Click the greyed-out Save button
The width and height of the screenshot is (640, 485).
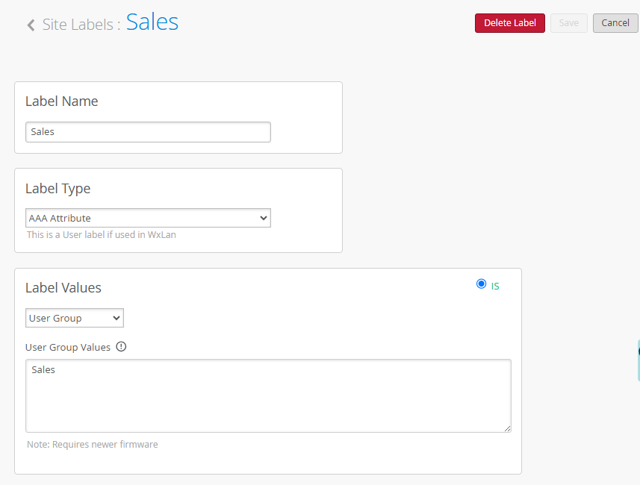pyautogui.click(x=568, y=23)
